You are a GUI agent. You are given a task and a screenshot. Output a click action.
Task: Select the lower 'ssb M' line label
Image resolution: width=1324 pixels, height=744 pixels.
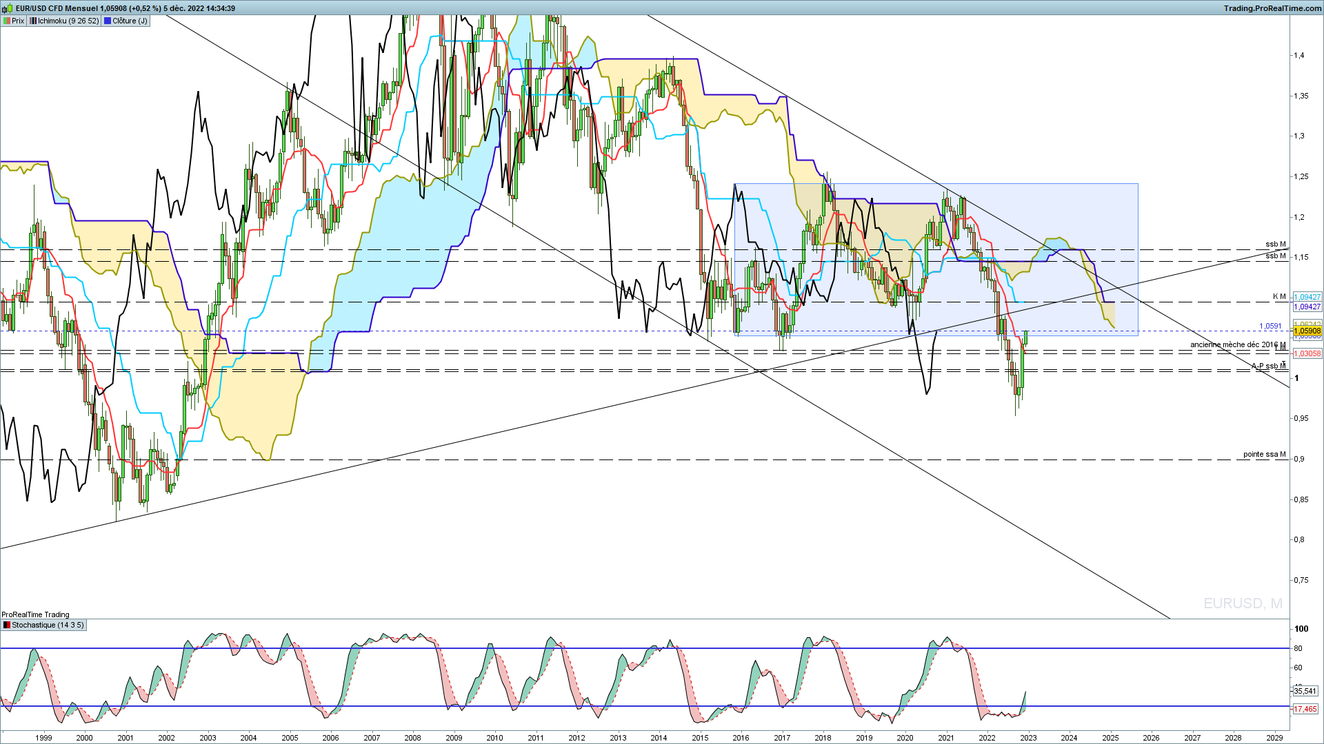pyautogui.click(x=1276, y=256)
